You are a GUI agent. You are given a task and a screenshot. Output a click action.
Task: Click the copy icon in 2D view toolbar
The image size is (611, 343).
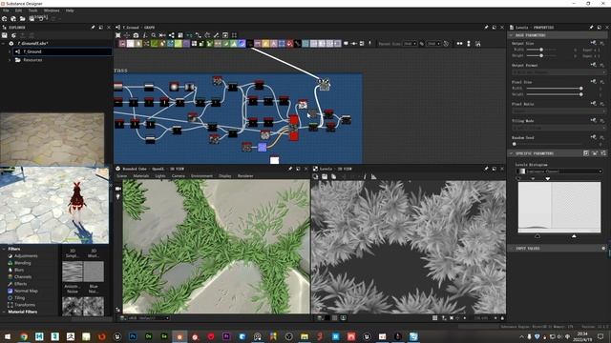[x=333, y=176]
